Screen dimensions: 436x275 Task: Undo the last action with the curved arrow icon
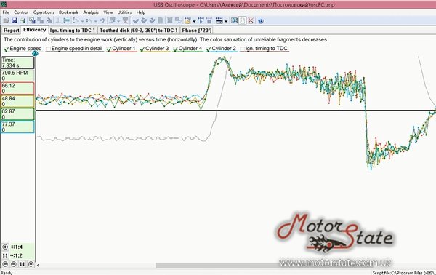[x=102, y=20]
